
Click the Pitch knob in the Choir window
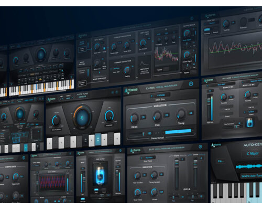[x=157, y=116]
